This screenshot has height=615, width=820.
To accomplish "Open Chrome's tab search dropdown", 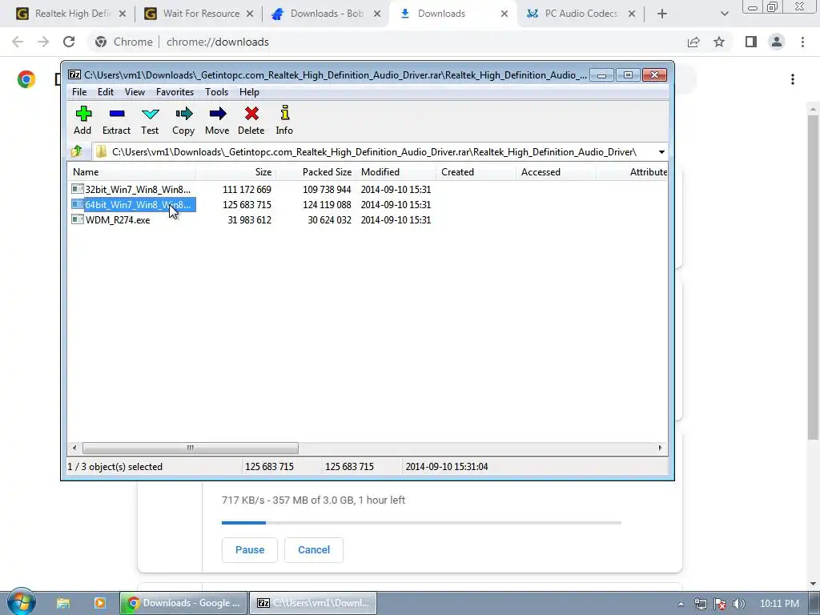I will pyautogui.click(x=724, y=14).
